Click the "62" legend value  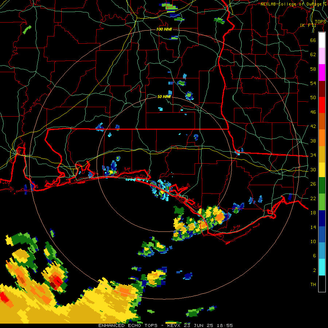tap(313, 54)
